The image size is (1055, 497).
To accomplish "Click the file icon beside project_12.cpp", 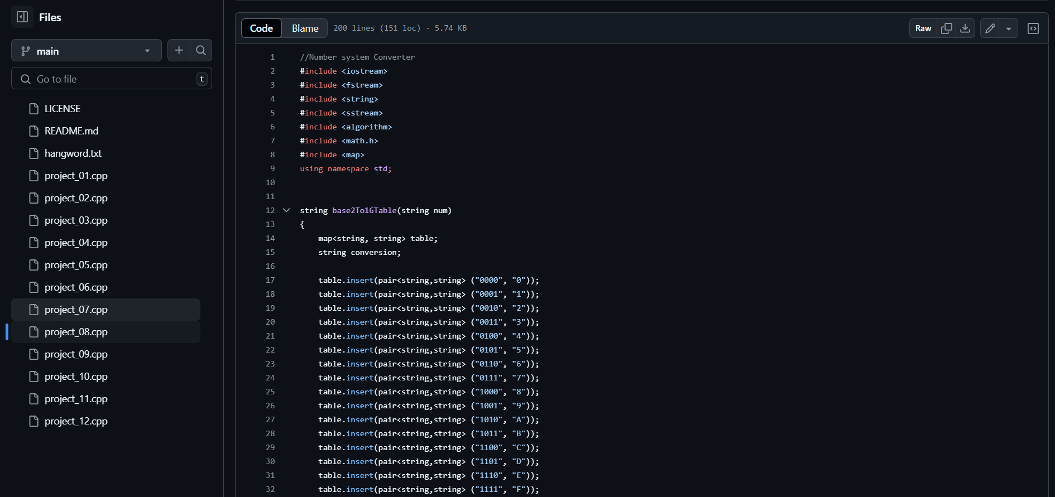I will [x=34, y=421].
